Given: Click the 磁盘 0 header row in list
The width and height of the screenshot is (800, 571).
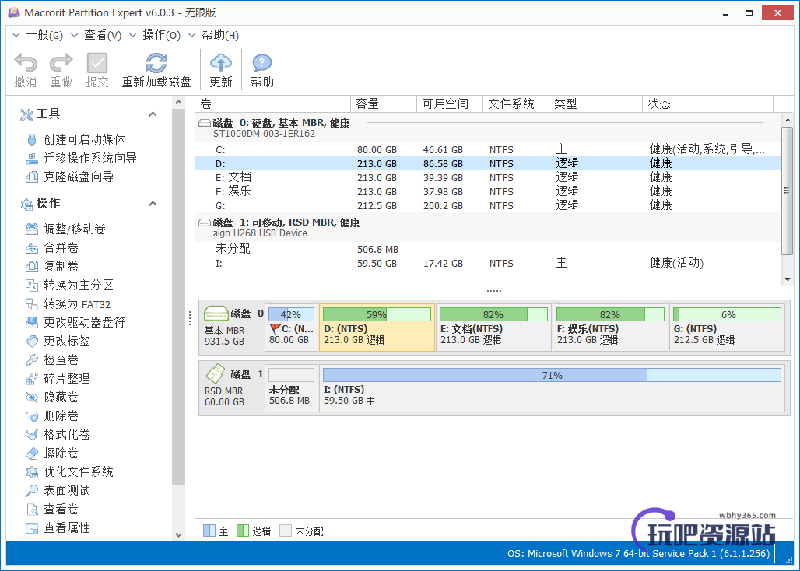Looking at the screenshot, I should pyautogui.click(x=488, y=128).
